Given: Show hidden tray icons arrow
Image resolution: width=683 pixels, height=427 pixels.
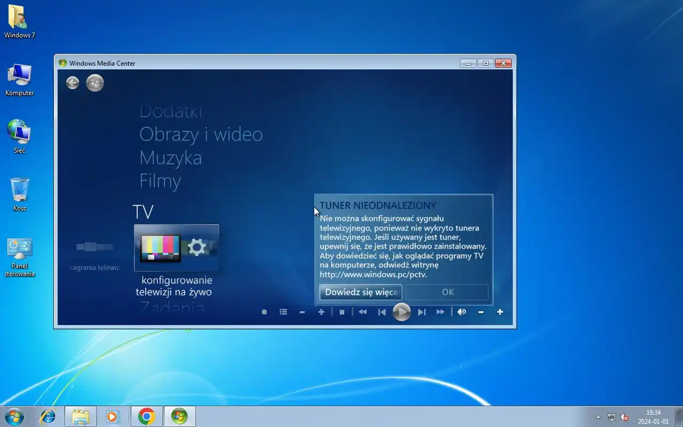Looking at the screenshot, I should 598,417.
